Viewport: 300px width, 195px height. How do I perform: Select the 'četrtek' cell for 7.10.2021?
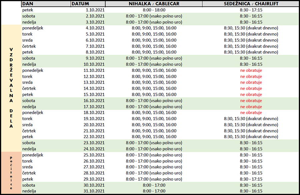click(x=29, y=46)
